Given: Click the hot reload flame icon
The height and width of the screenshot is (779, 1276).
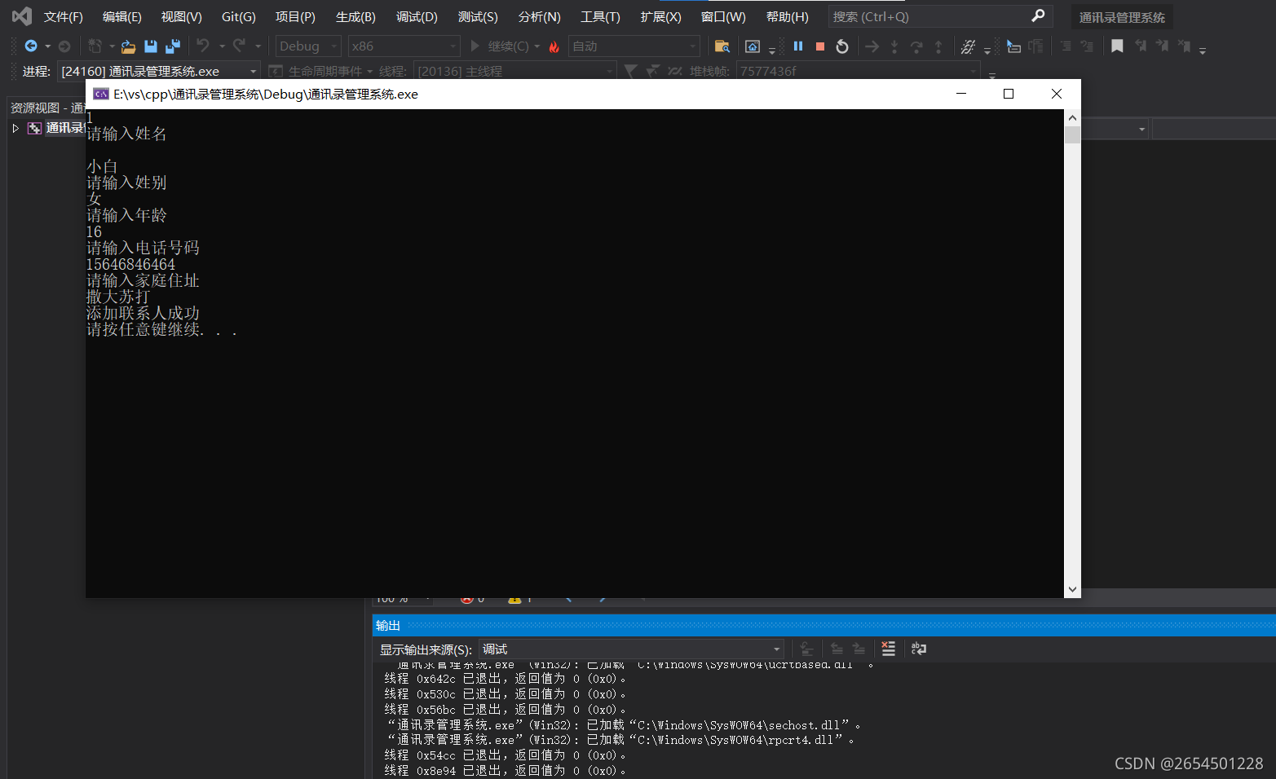Looking at the screenshot, I should [x=554, y=46].
